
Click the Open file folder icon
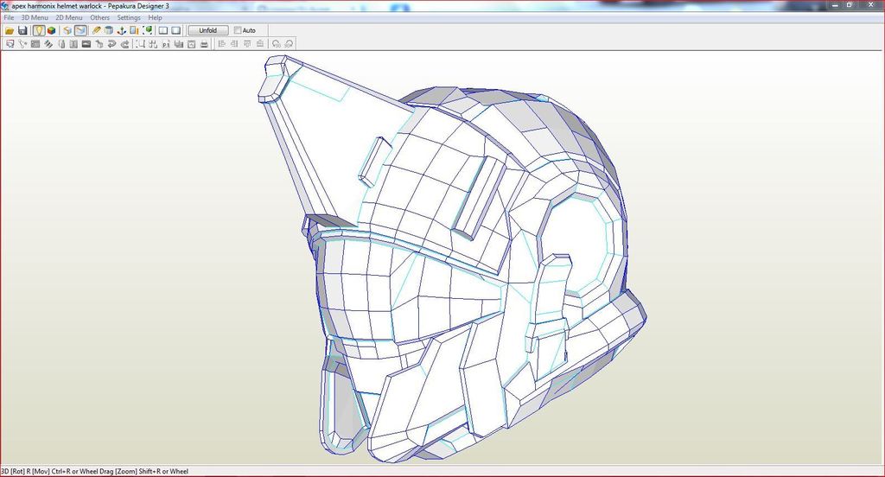coord(10,30)
